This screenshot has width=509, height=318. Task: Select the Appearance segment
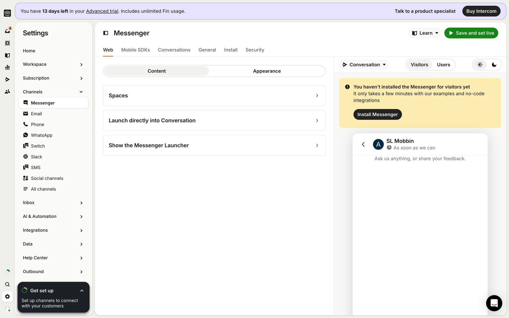click(x=267, y=71)
